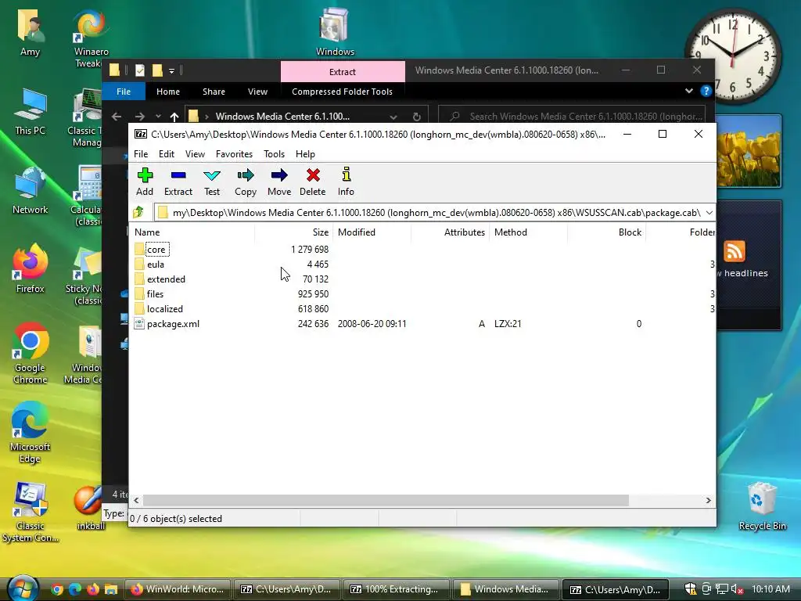Image resolution: width=801 pixels, height=601 pixels.
Task: Switch to the Share tab in Explorer ribbon
Action: (x=214, y=92)
